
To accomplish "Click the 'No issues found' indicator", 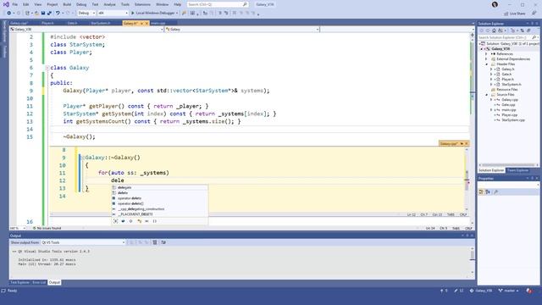I will [x=47, y=228].
